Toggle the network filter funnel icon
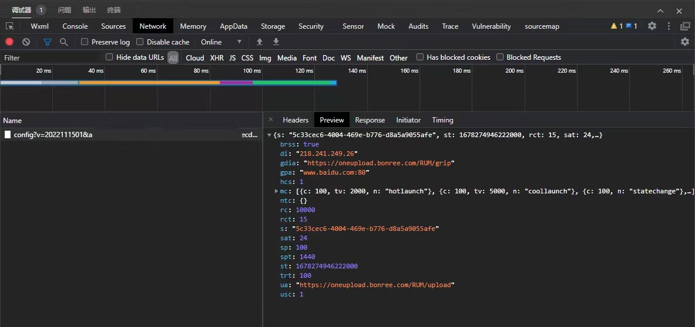 (x=48, y=42)
